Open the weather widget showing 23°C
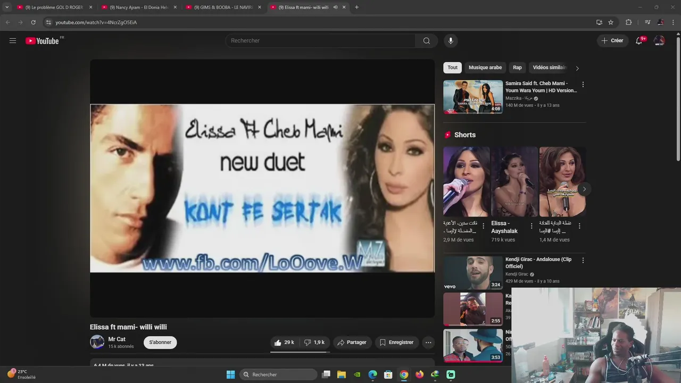 21,374
